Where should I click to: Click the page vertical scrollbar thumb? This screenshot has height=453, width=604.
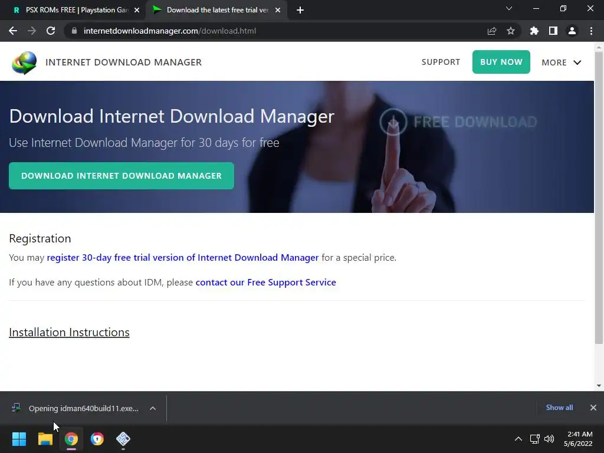(x=599, y=198)
